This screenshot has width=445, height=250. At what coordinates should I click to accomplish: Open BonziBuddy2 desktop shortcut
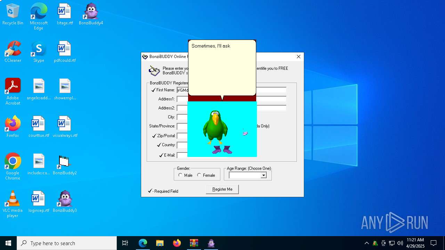65,164
